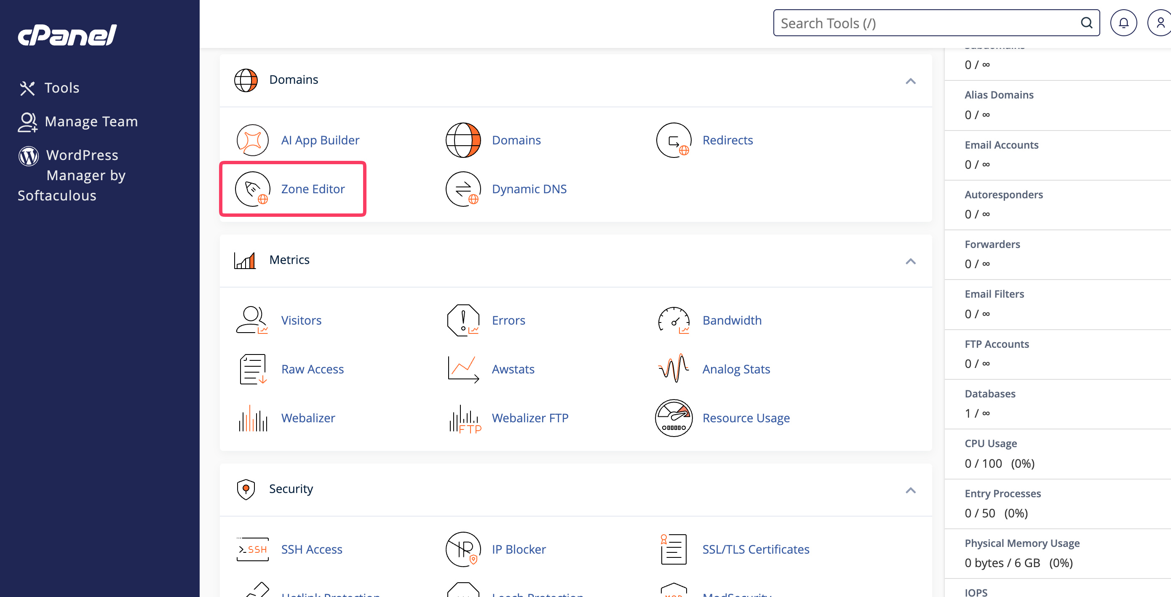Click the WordPress logo icon
This screenshot has width=1171, height=597.
click(28, 156)
